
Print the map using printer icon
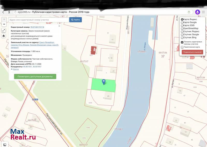tap(4, 36)
